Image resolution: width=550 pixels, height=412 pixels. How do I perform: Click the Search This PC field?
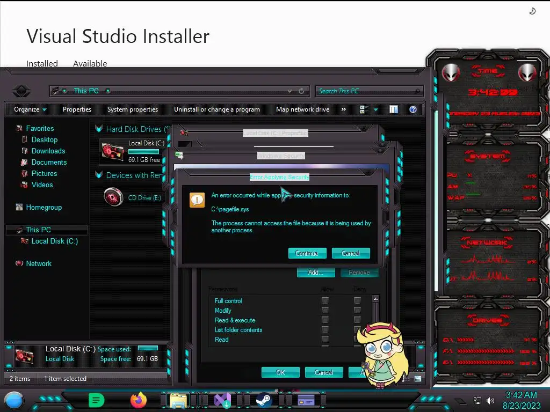coord(369,91)
